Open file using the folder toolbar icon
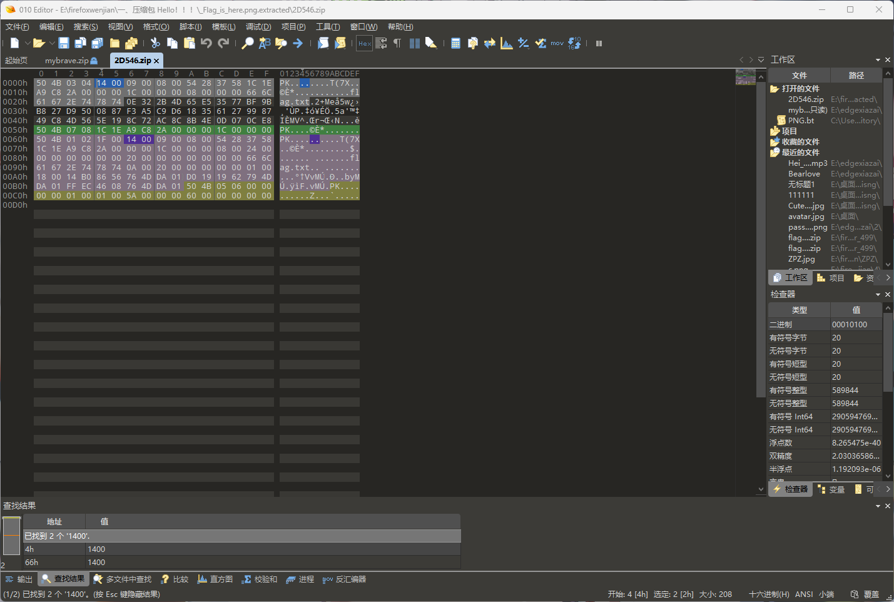 click(x=38, y=43)
